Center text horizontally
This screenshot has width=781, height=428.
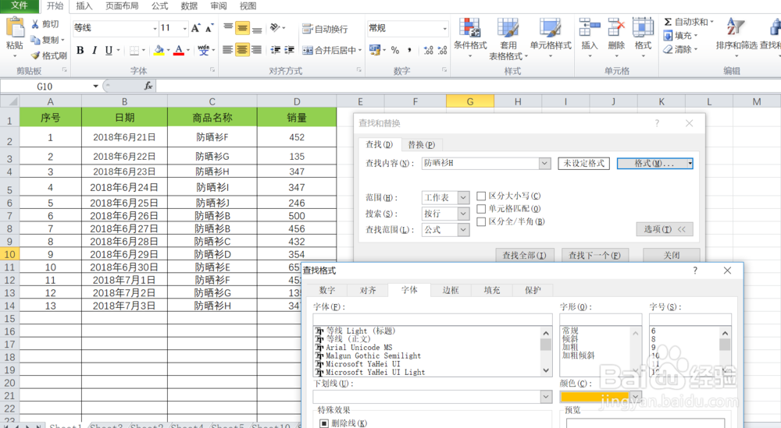click(242, 50)
